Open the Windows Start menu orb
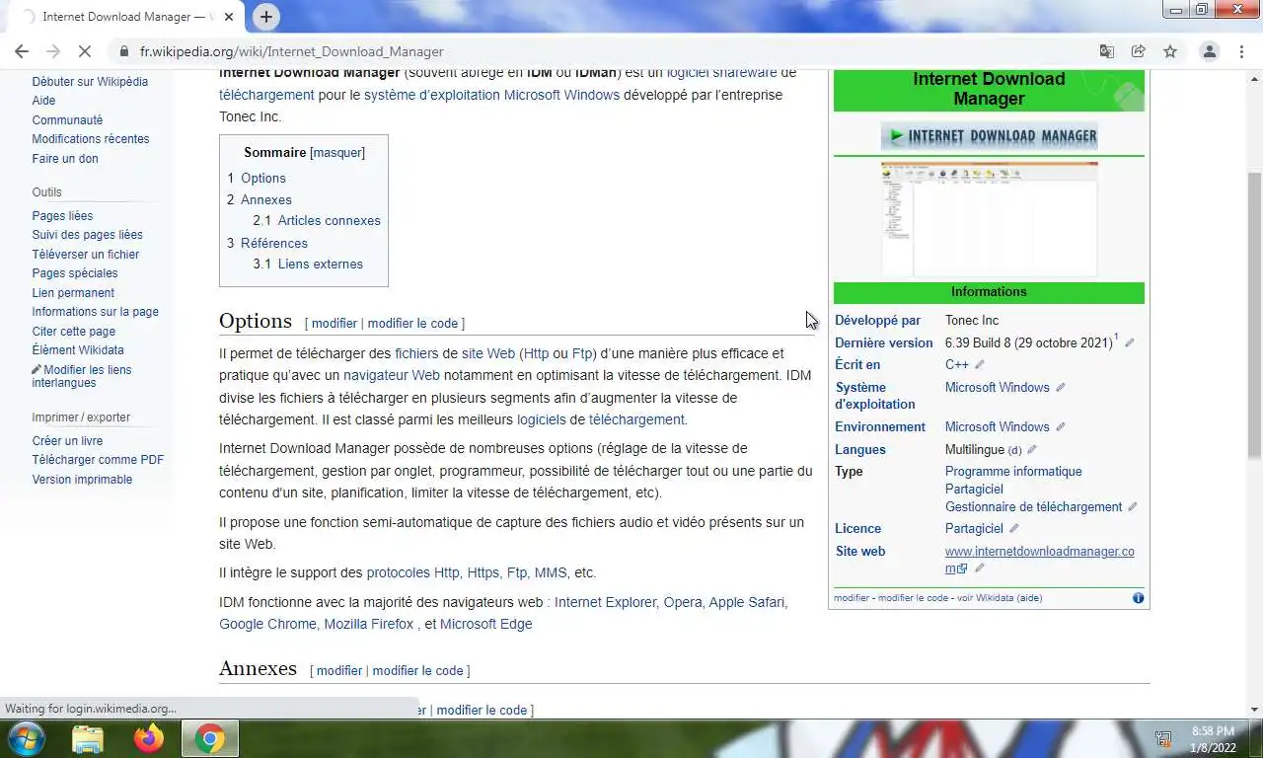1263x758 pixels. tap(25, 738)
